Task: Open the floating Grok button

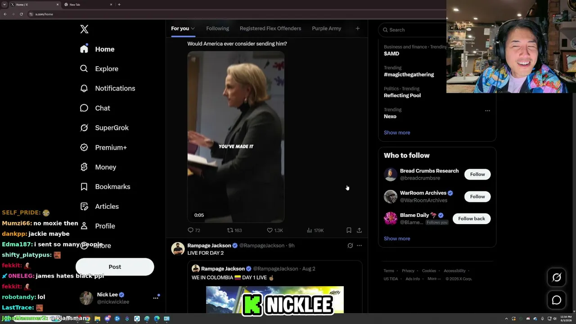Action: [557, 278]
